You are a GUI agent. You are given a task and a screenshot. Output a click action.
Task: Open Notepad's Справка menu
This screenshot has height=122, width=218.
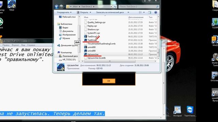(x=31, y=45)
